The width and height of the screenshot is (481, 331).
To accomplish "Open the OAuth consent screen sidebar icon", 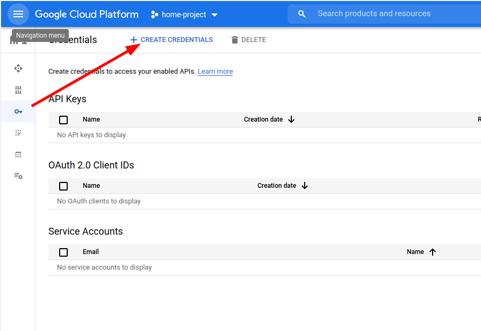I will pos(18,133).
